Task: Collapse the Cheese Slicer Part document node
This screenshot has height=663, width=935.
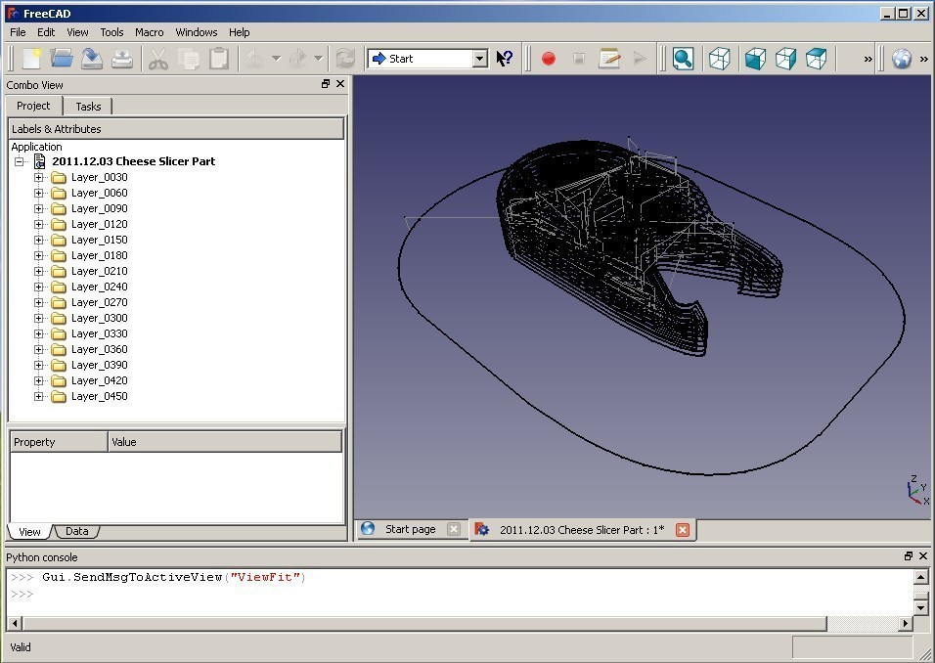Action: [21, 160]
